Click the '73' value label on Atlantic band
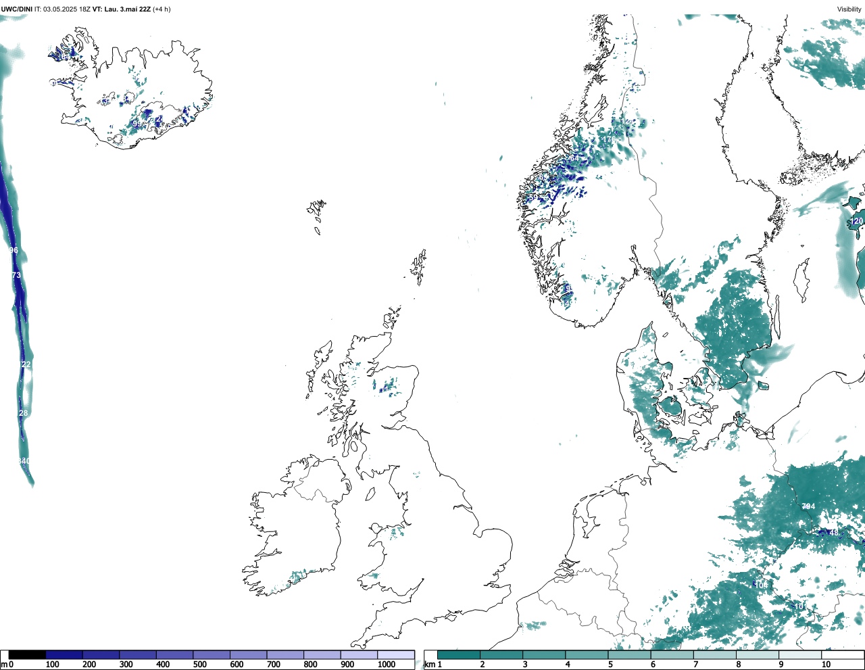The height and width of the screenshot is (670, 865). [17, 275]
